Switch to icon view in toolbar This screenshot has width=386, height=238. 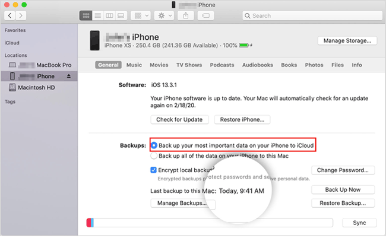click(x=86, y=15)
